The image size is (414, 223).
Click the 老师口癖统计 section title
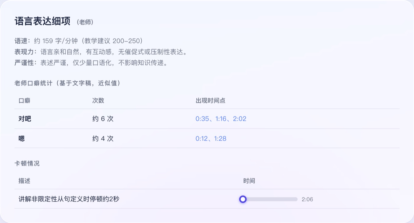click(67, 83)
